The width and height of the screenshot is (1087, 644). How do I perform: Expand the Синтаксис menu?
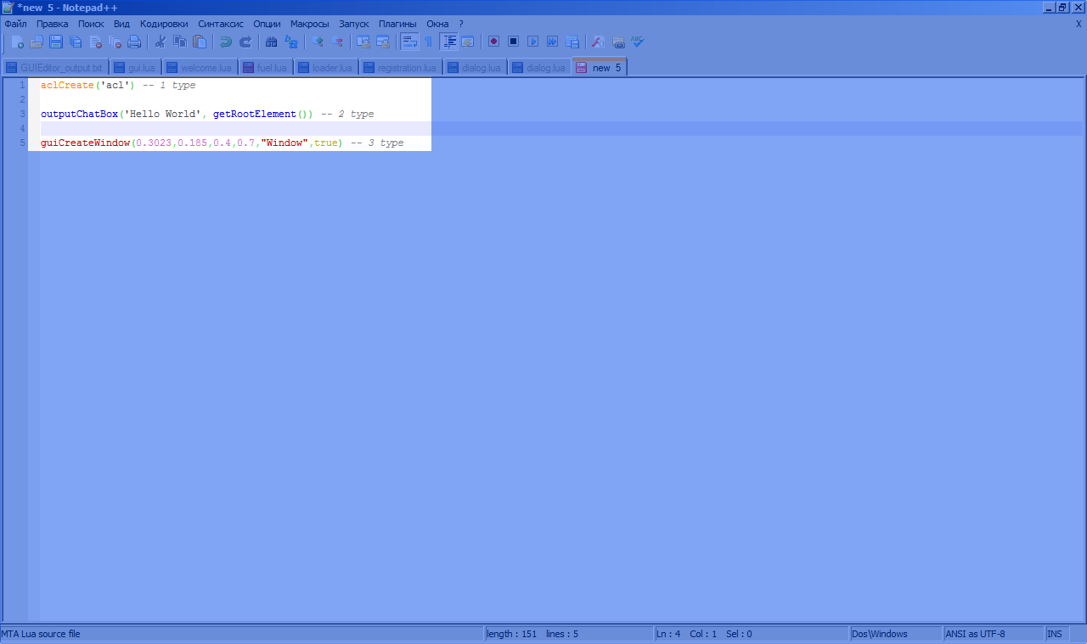tap(220, 24)
